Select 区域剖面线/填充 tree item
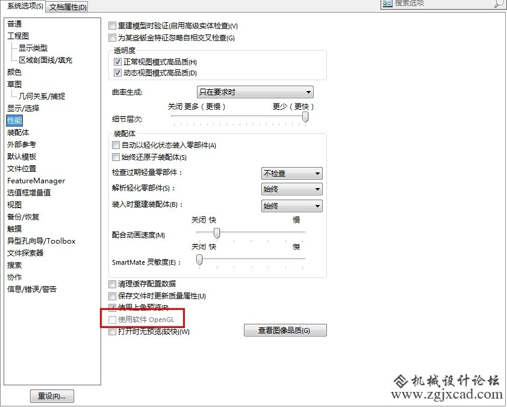Image resolution: width=507 pixels, height=407 pixels. point(45,60)
